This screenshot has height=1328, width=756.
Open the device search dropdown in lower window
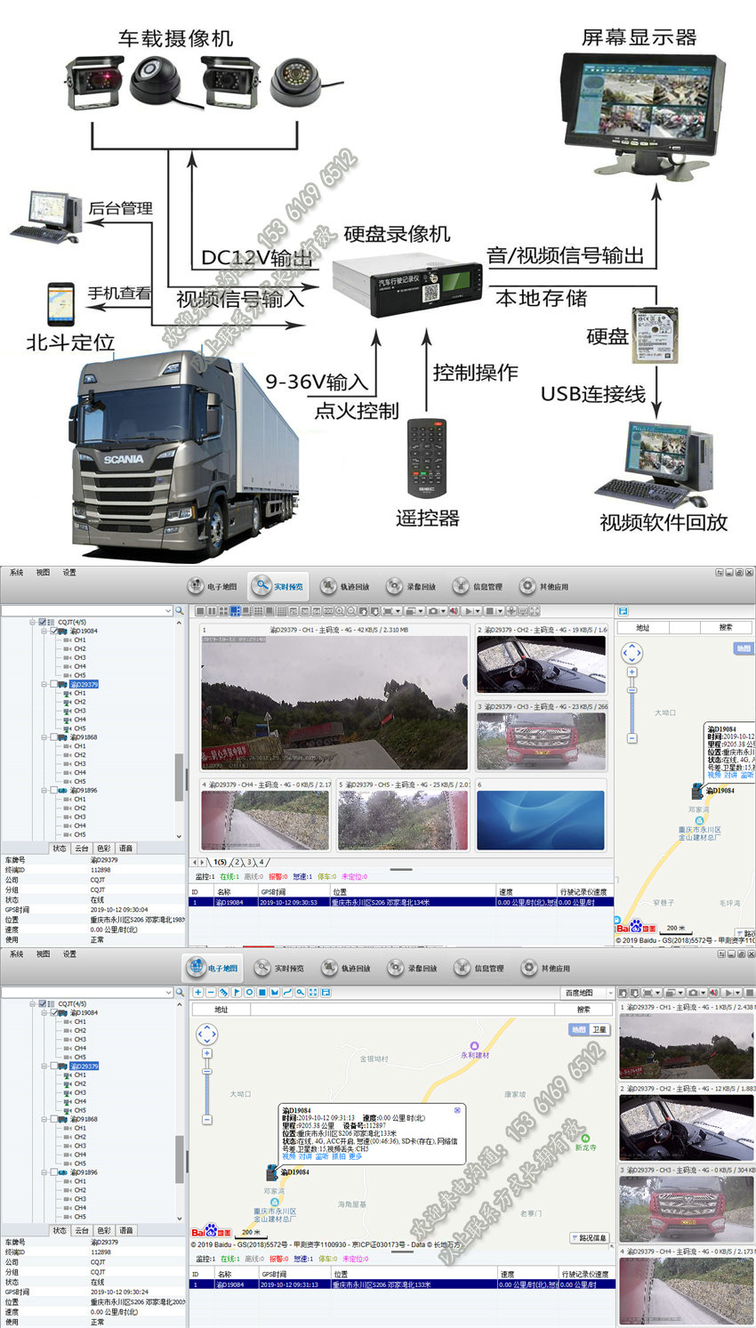point(168,993)
